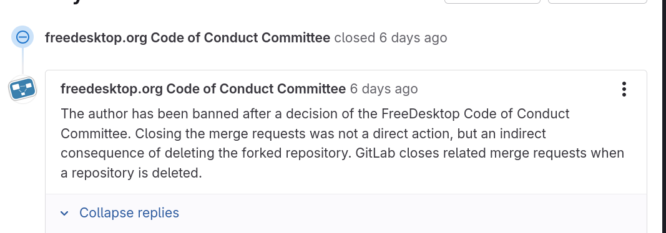Viewport: 666px width, 233px height.
Task: Click the chevron beside Collapse replies
Action: tap(64, 213)
